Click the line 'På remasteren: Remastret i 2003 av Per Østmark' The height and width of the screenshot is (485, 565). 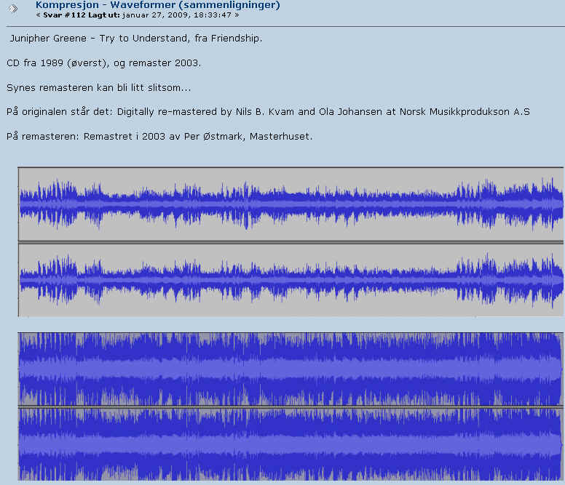coord(159,137)
